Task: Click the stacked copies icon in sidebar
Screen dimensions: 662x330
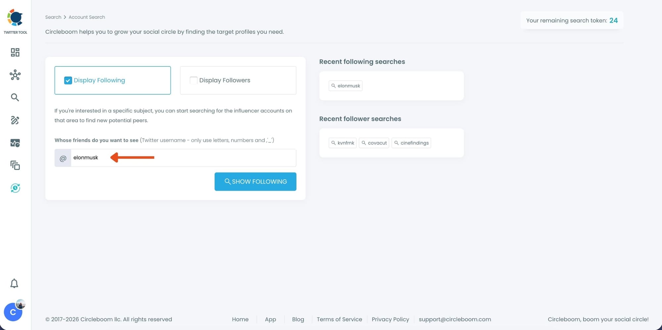Action: tap(15, 165)
